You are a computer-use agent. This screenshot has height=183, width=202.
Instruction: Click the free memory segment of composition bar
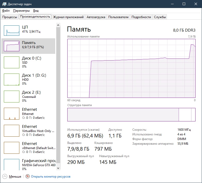pos(193,115)
